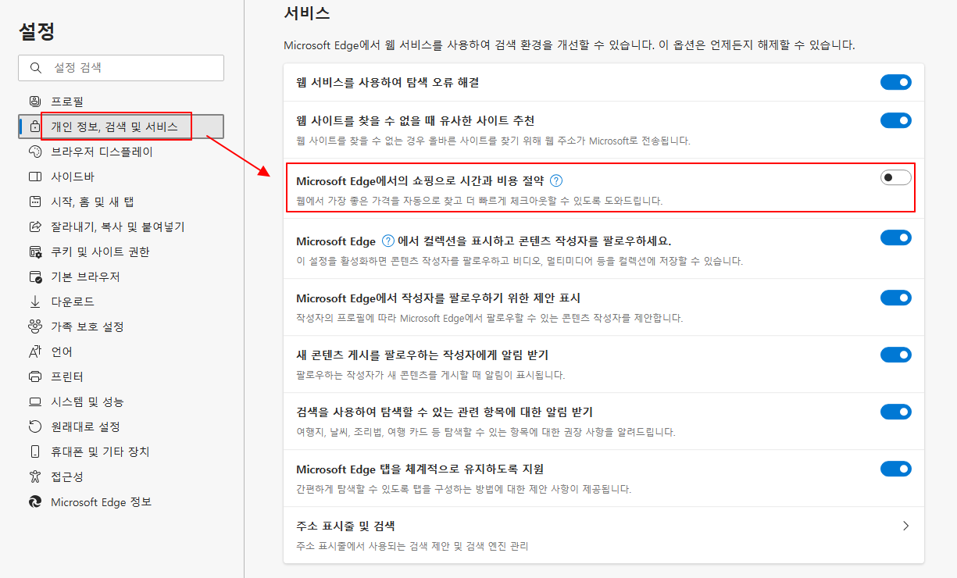
Task: Disable the 컬렉션을 표시하고 작성자 팔로우 switch
Action: tap(895, 237)
